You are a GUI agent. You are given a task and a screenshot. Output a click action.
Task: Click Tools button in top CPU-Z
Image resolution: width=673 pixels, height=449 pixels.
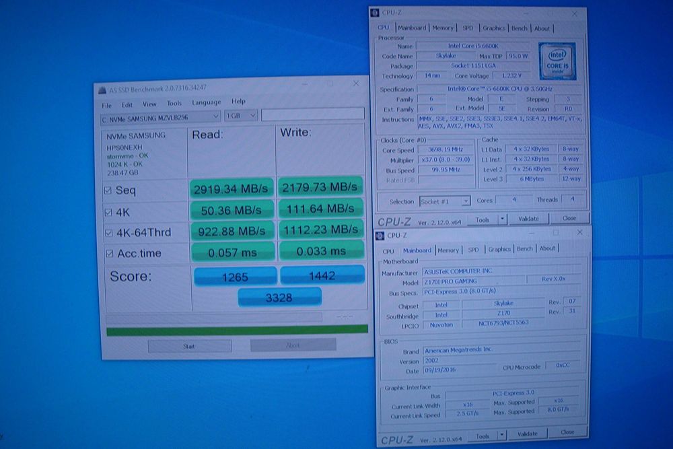click(483, 219)
